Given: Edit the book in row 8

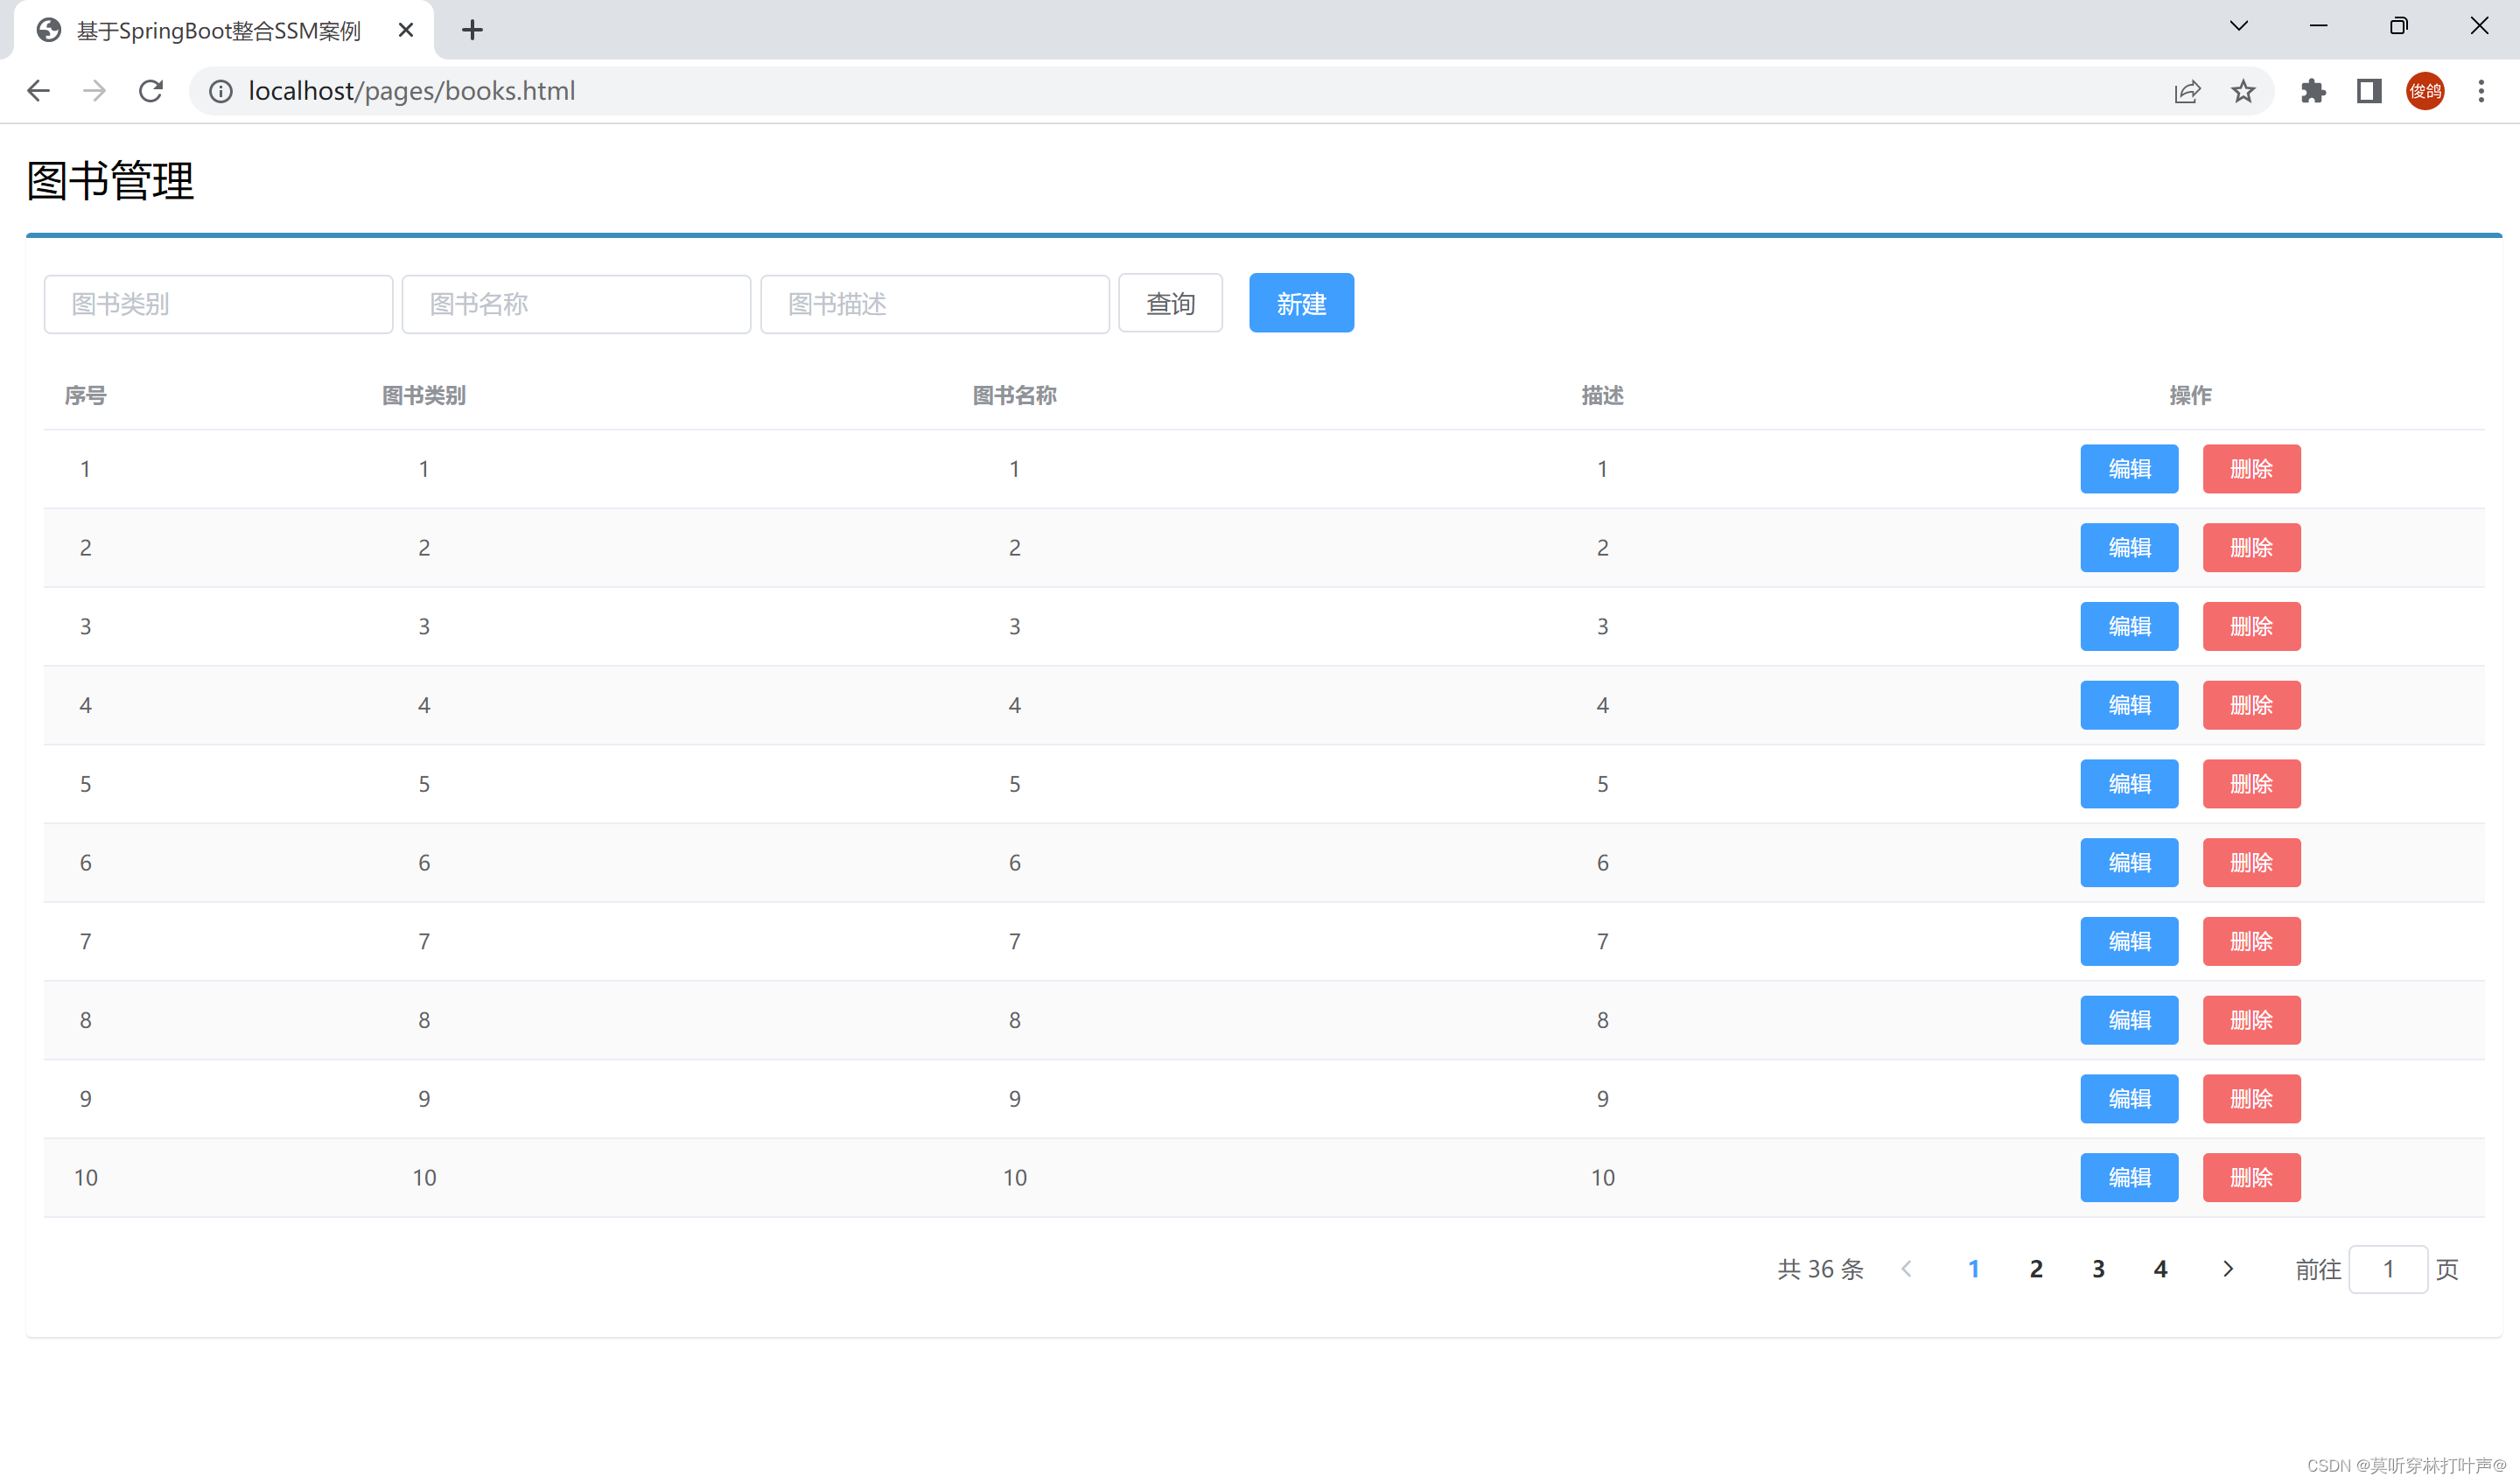Looking at the screenshot, I should tap(2129, 1020).
